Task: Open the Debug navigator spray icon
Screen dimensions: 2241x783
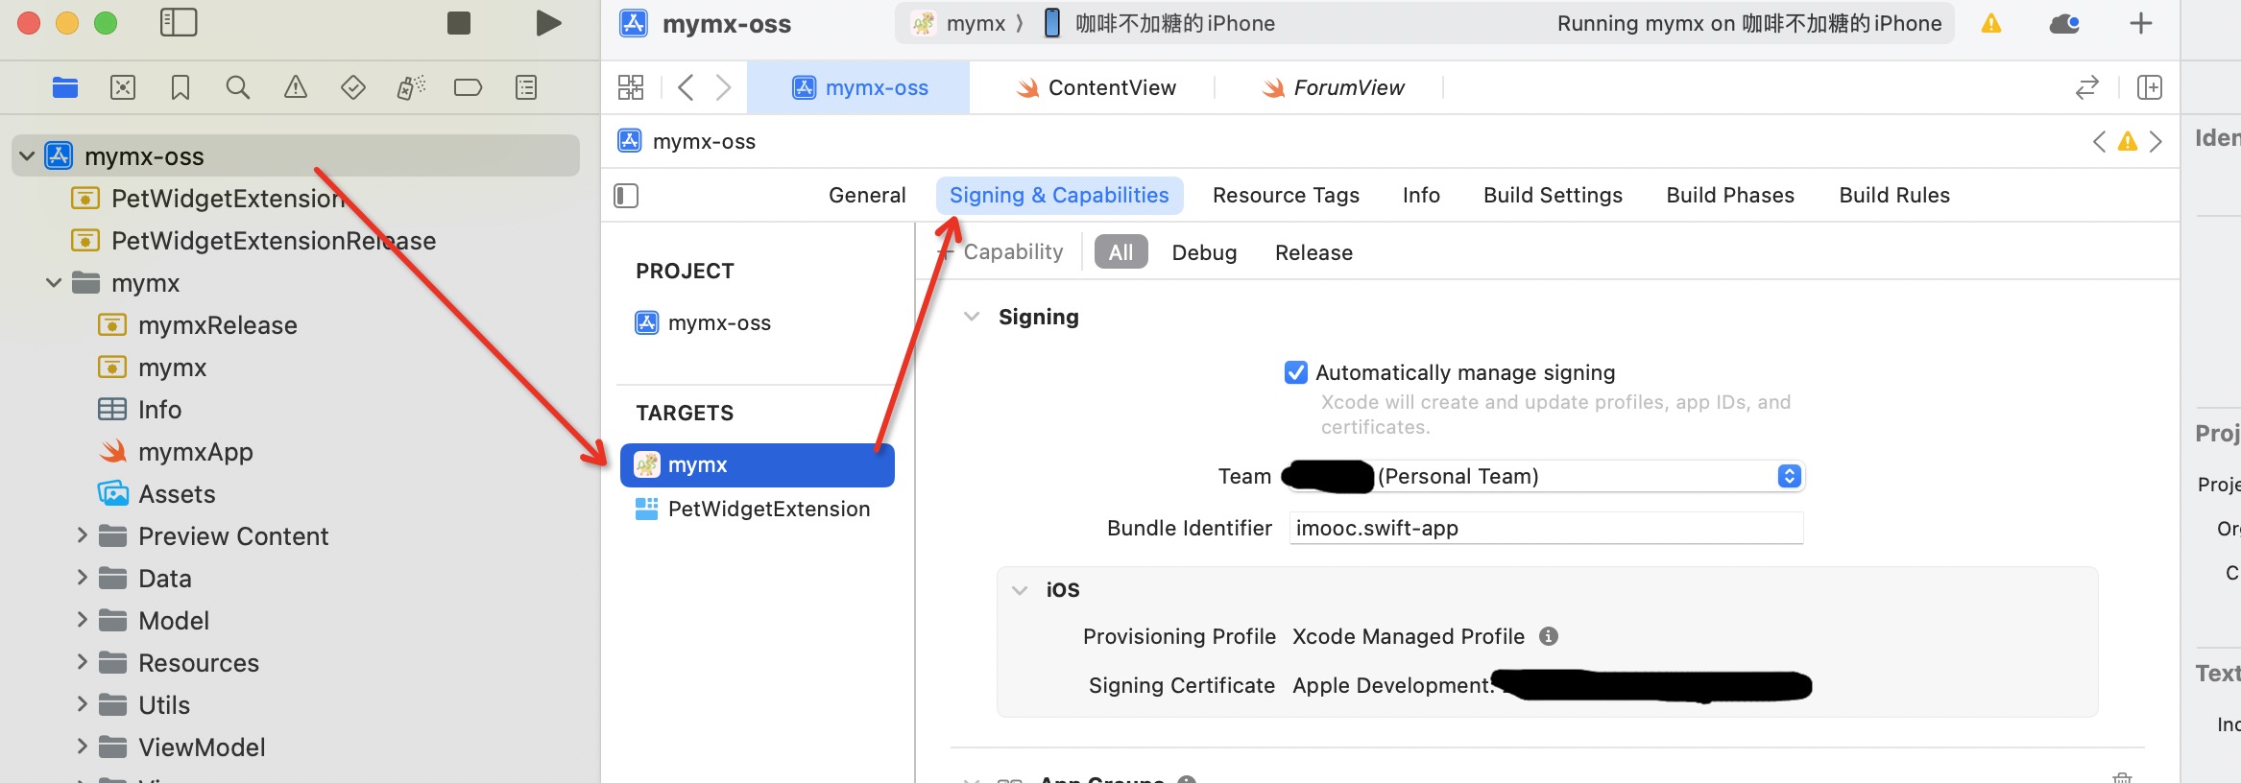Action: coord(411,87)
